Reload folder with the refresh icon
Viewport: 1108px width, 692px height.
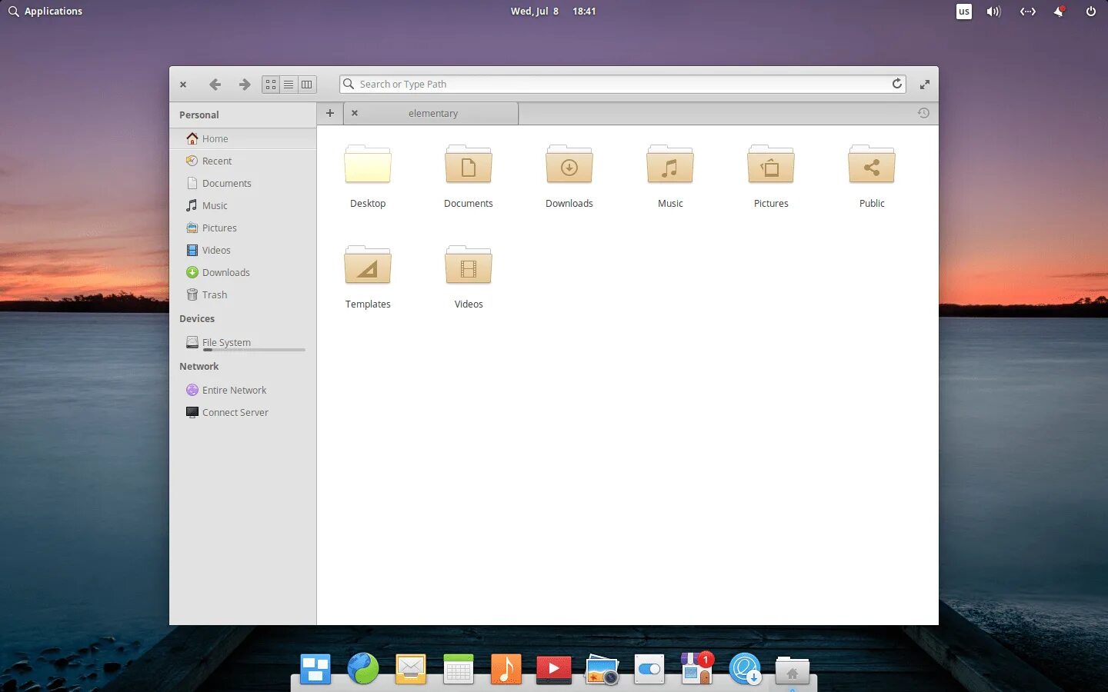tap(896, 84)
